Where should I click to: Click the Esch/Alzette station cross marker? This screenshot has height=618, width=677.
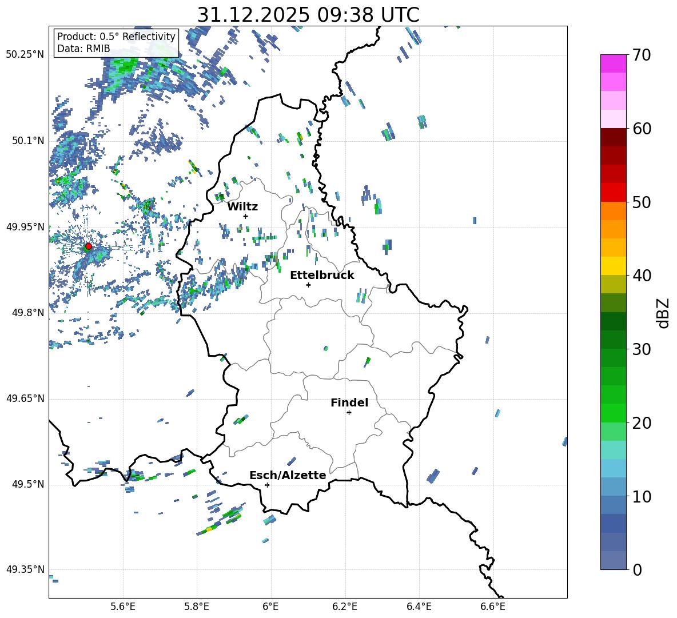pyautogui.click(x=267, y=485)
